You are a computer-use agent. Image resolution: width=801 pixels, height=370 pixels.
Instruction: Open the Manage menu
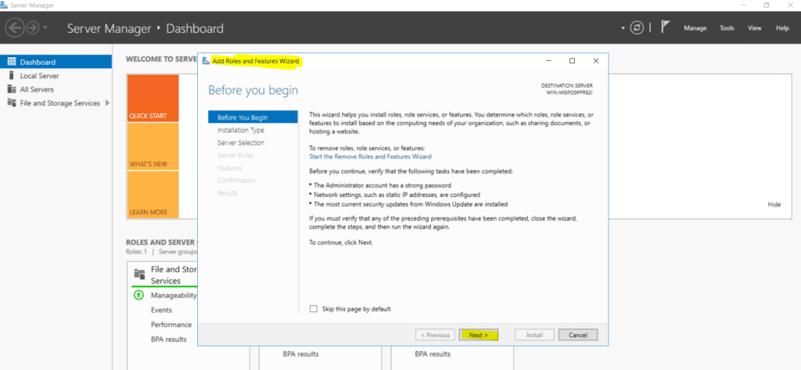coord(695,28)
